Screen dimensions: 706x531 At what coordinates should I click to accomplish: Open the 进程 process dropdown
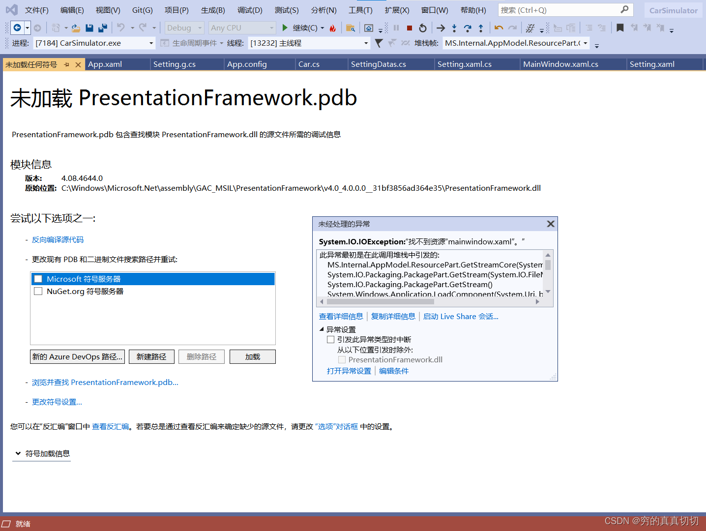(x=151, y=43)
